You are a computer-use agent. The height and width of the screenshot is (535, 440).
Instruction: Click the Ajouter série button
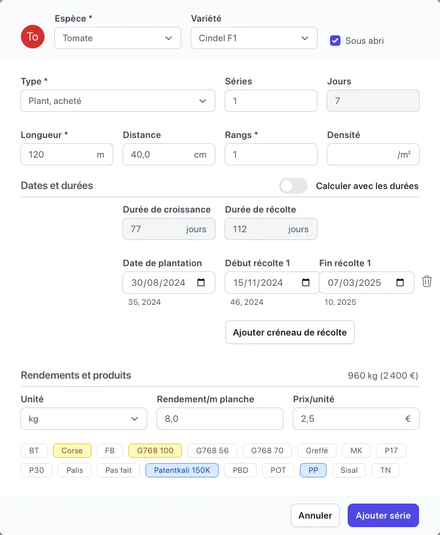click(x=383, y=515)
